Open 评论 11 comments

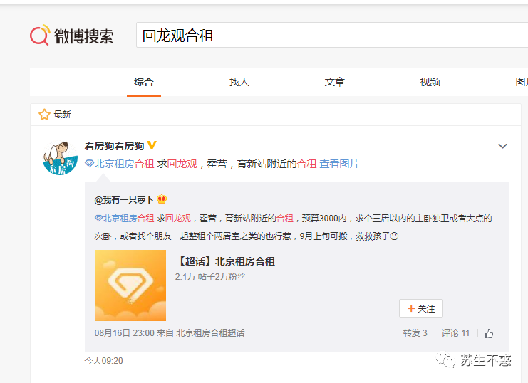pyautogui.click(x=455, y=333)
